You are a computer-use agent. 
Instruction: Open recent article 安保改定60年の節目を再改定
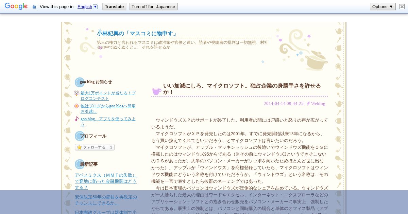pyautogui.click(x=106, y=200)
